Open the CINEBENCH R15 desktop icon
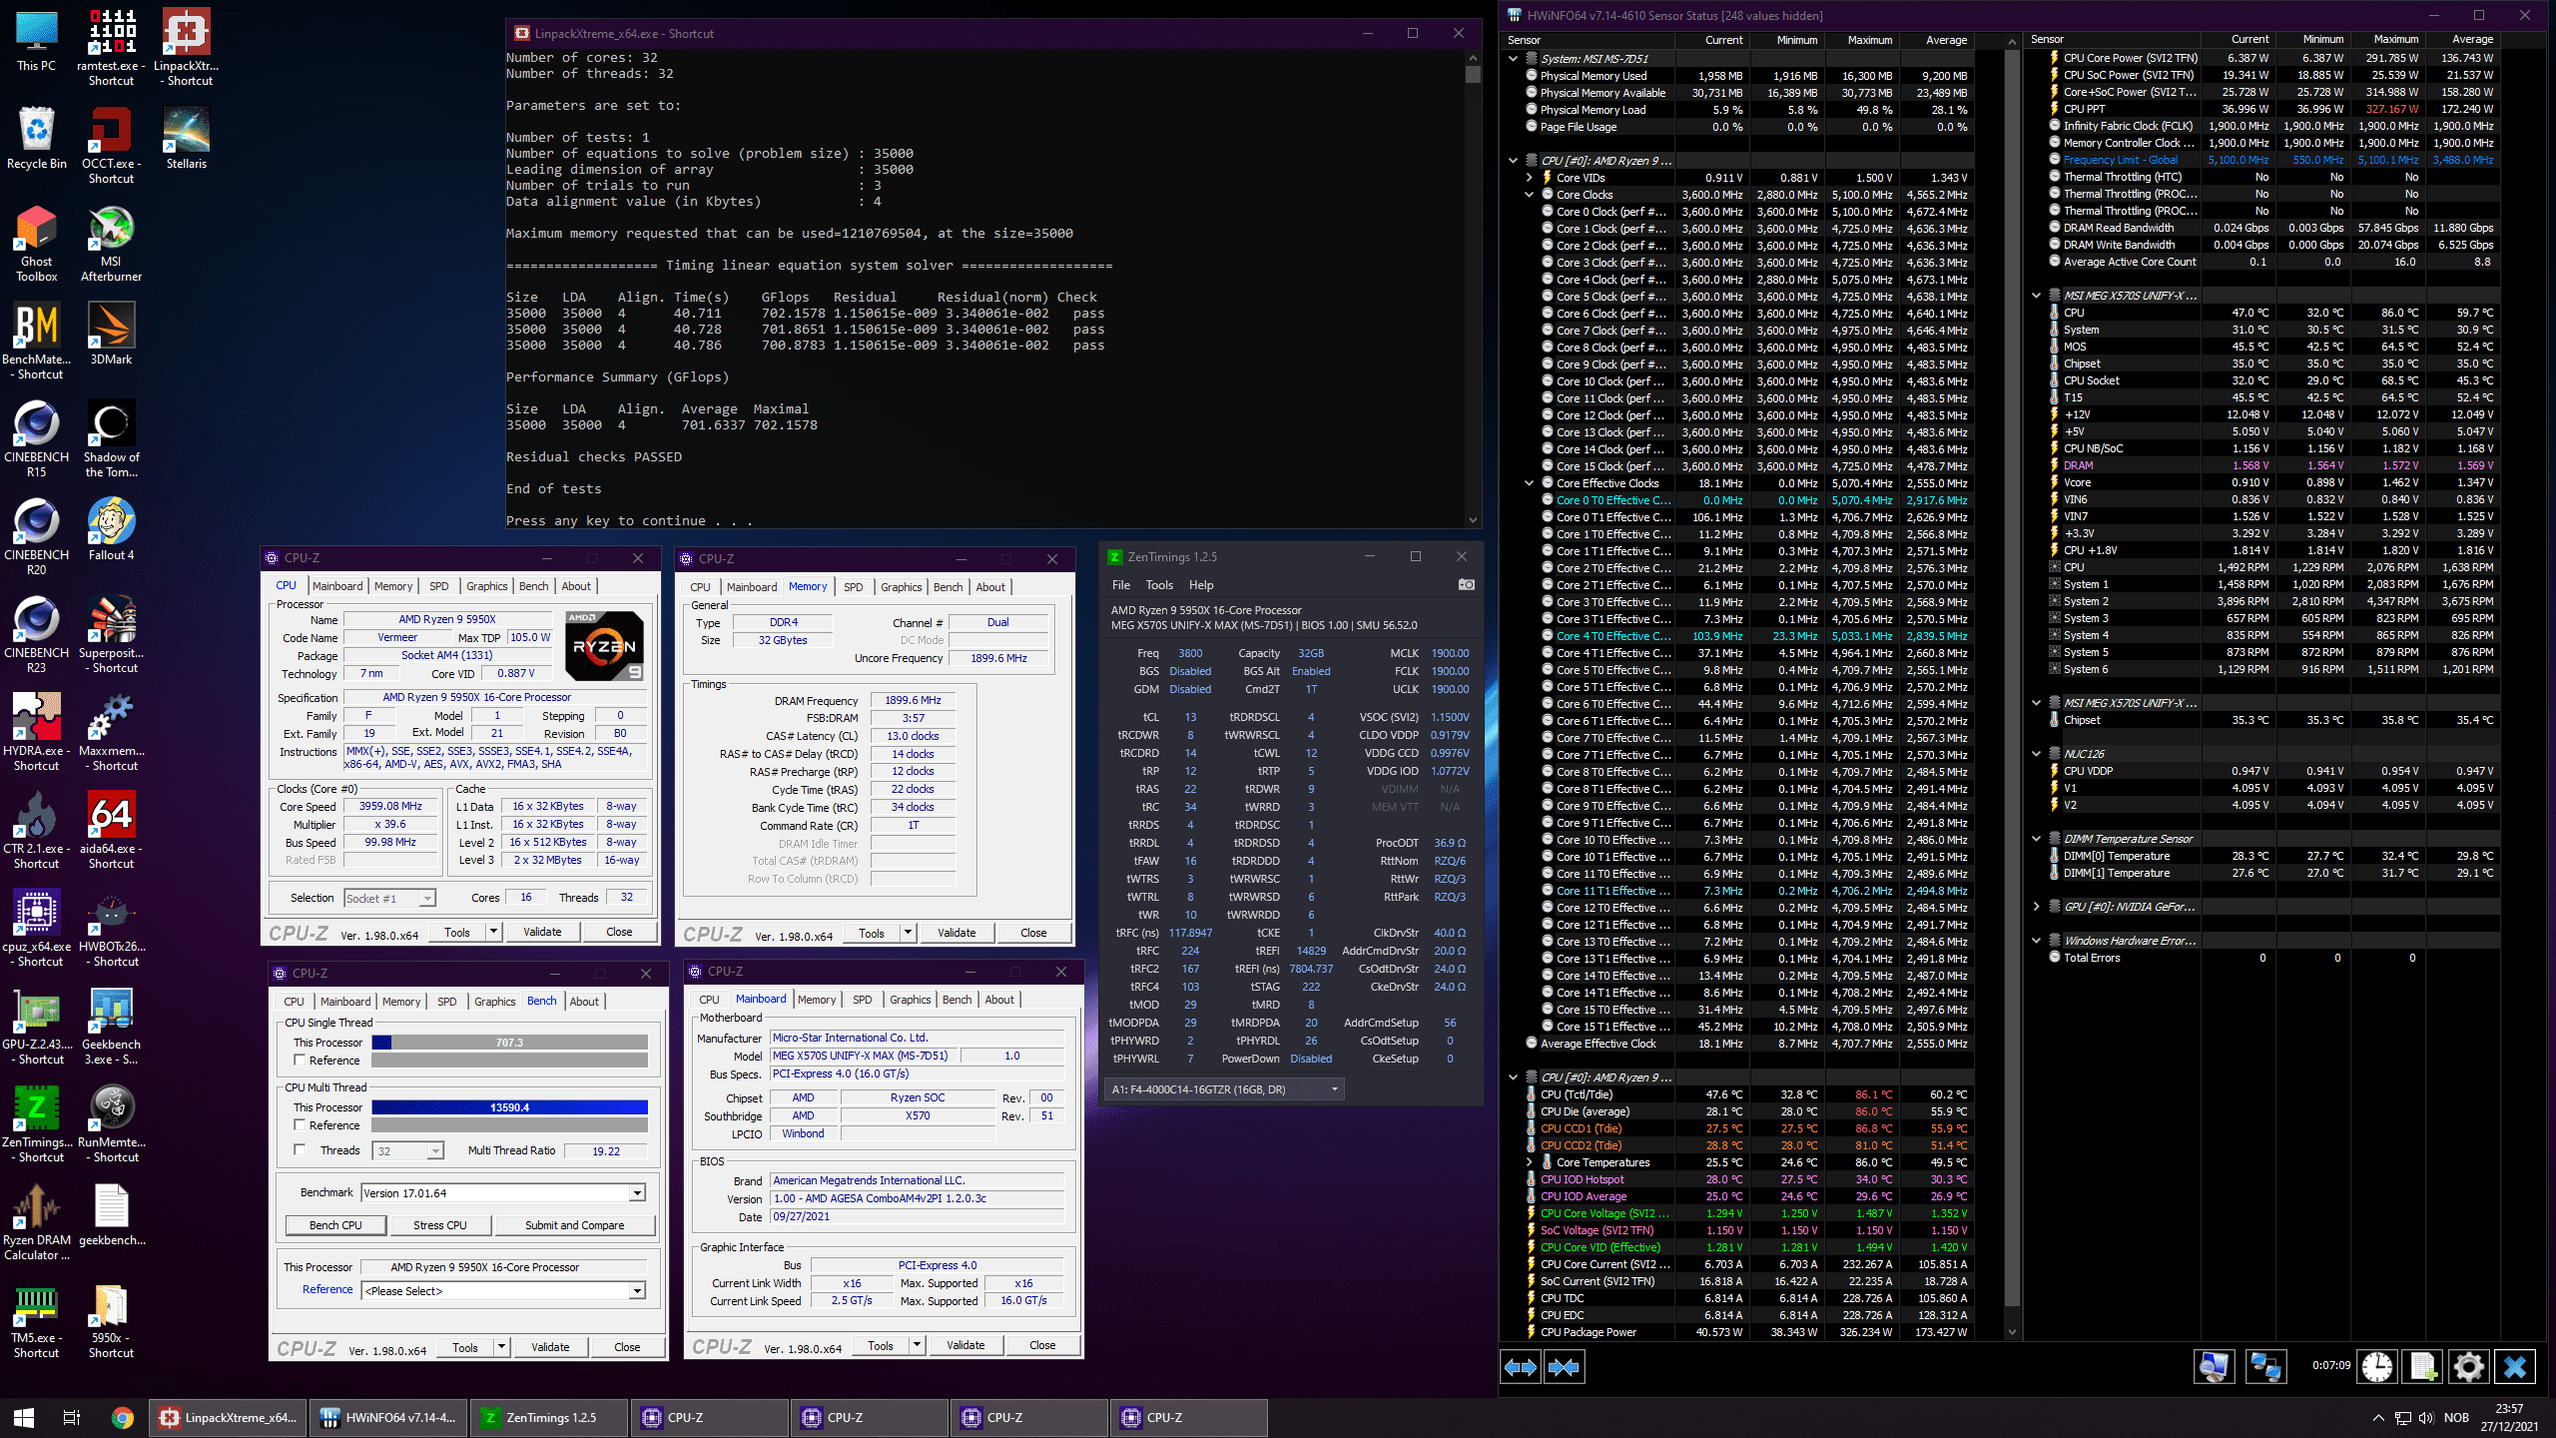 click(x=37, y=439)
